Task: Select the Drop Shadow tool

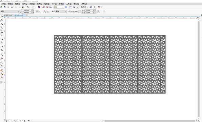Action: 2,62
